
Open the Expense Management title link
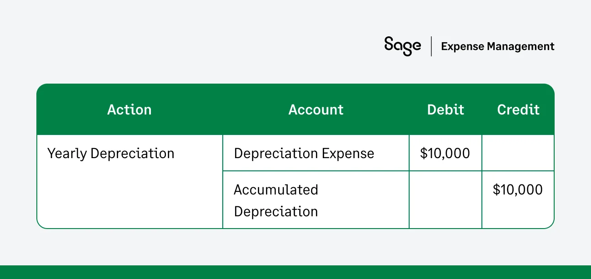(x=497, y=46)
